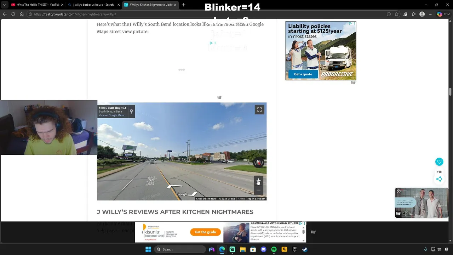Click the microphone tray icon
Screen dimensions: 453x255
tap(425, 249)
